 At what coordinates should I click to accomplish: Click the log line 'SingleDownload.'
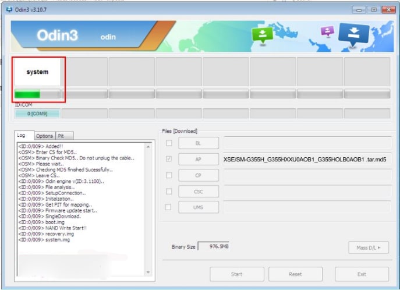pyautogui.click(x=49, y=216)
